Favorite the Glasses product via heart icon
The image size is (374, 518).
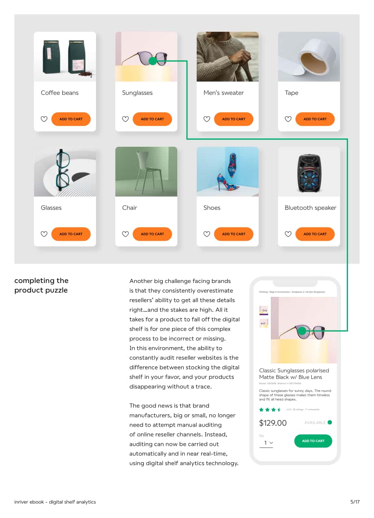(44, 234)
